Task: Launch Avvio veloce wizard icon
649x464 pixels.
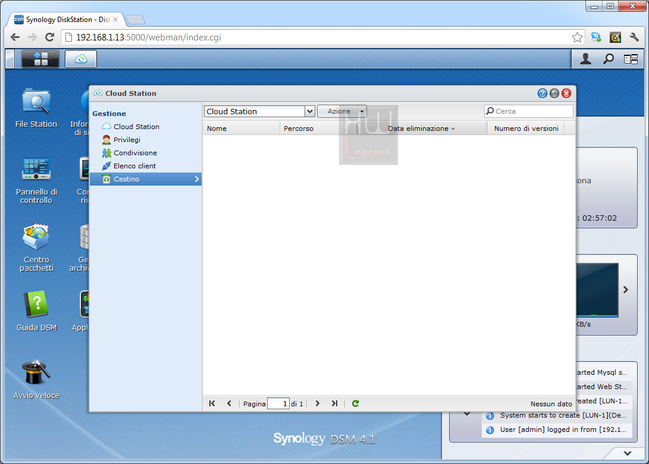Action: 36,379
